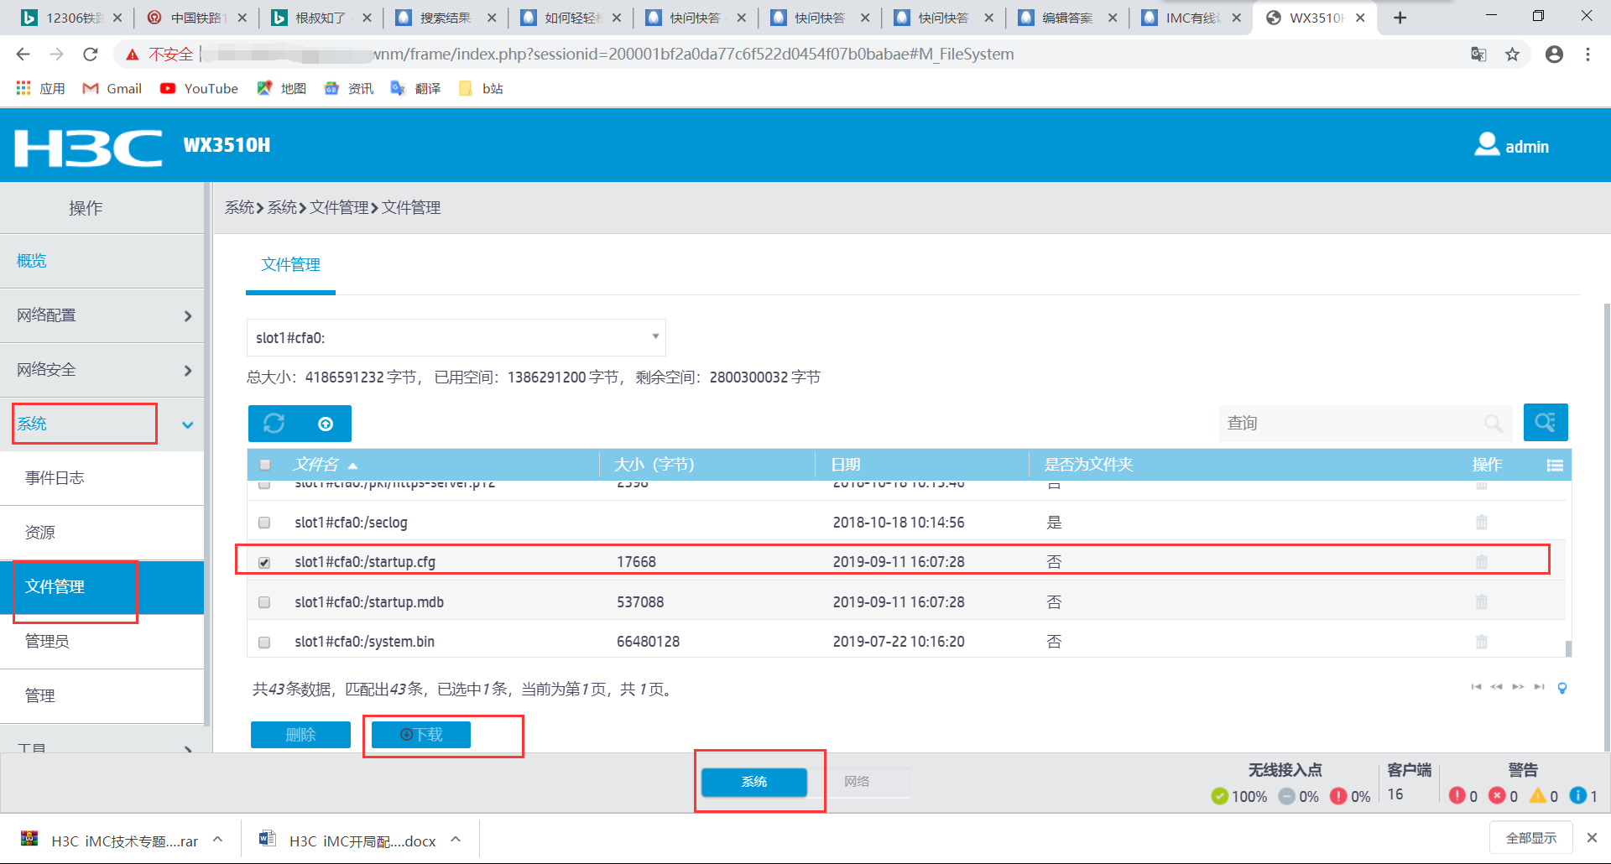Sort the table by 日期 column

click(x=846, y=465)
